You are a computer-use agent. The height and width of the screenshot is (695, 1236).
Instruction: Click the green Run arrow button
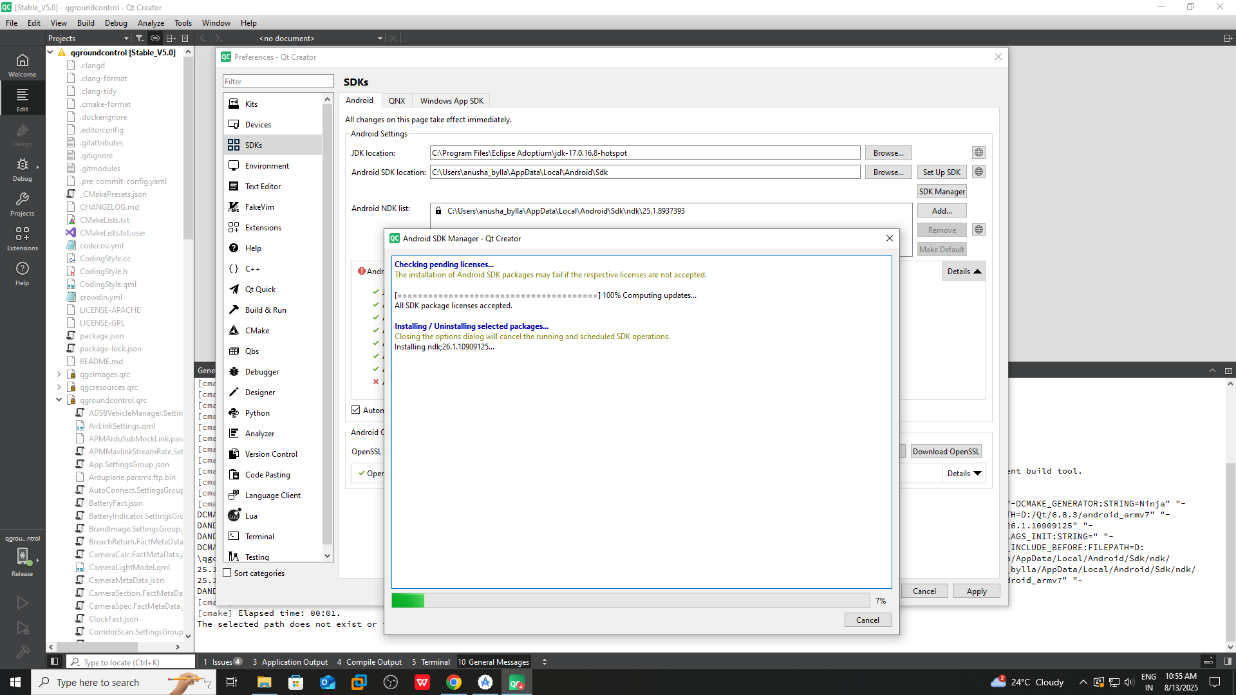click(x=22, y=603)
